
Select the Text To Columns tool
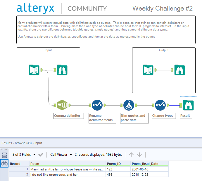click(62, 105)
